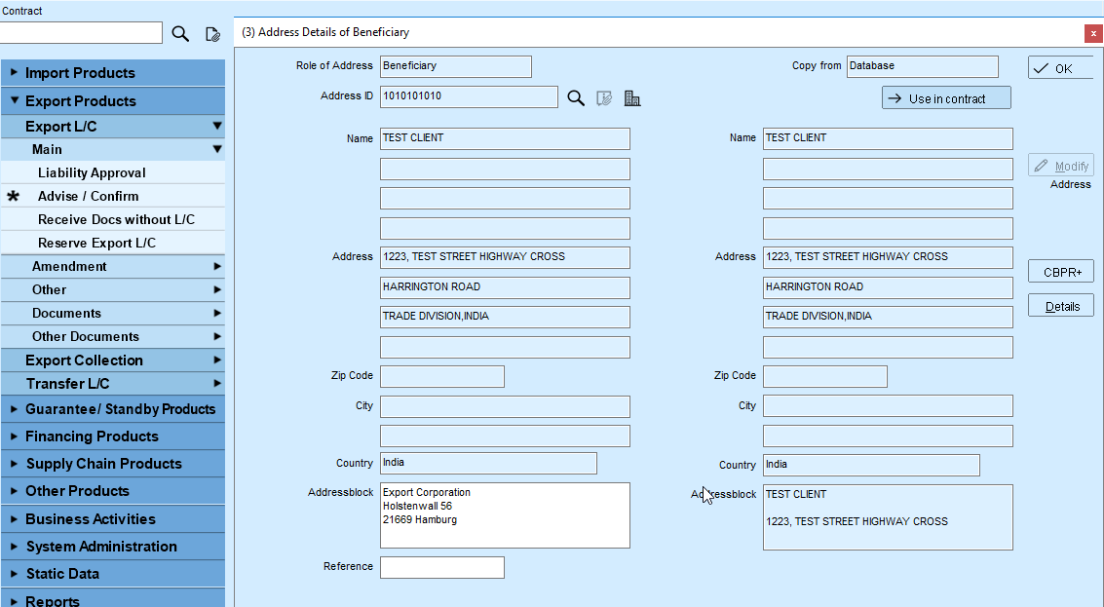This screenshot has height=607, width=1104.
Task: Click the right HARRINGTON ROAD field
Action: (888, 287)
